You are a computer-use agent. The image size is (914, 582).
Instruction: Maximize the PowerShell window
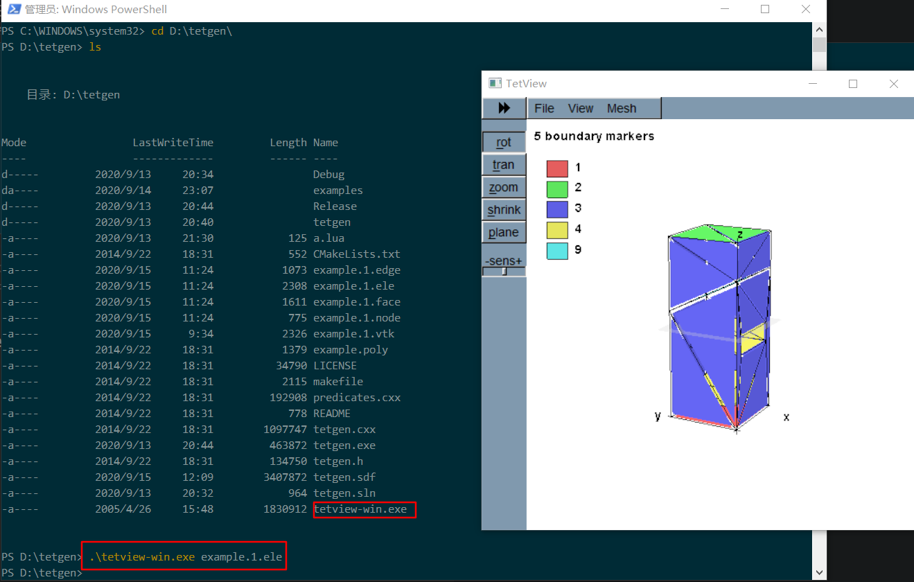click(x=765, y=9)
